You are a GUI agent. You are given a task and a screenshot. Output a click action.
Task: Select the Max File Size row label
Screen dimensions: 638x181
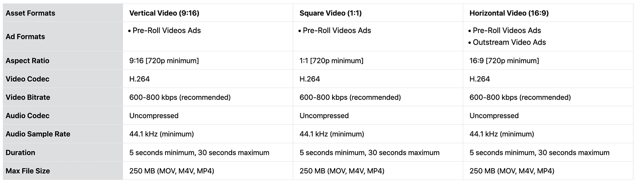(28, 171)
